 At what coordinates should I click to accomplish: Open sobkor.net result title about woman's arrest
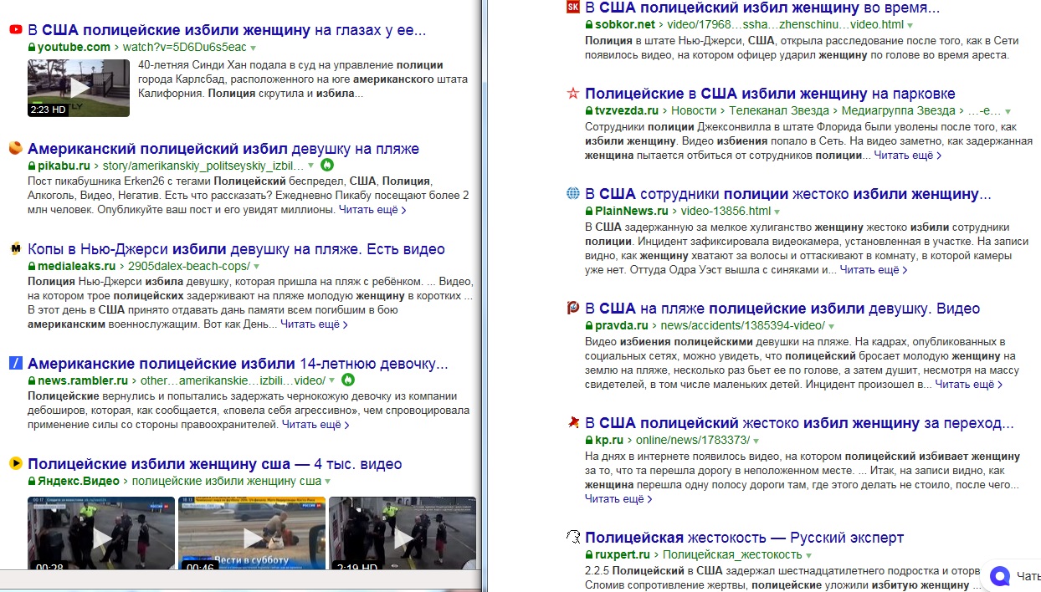pos(762,8)
